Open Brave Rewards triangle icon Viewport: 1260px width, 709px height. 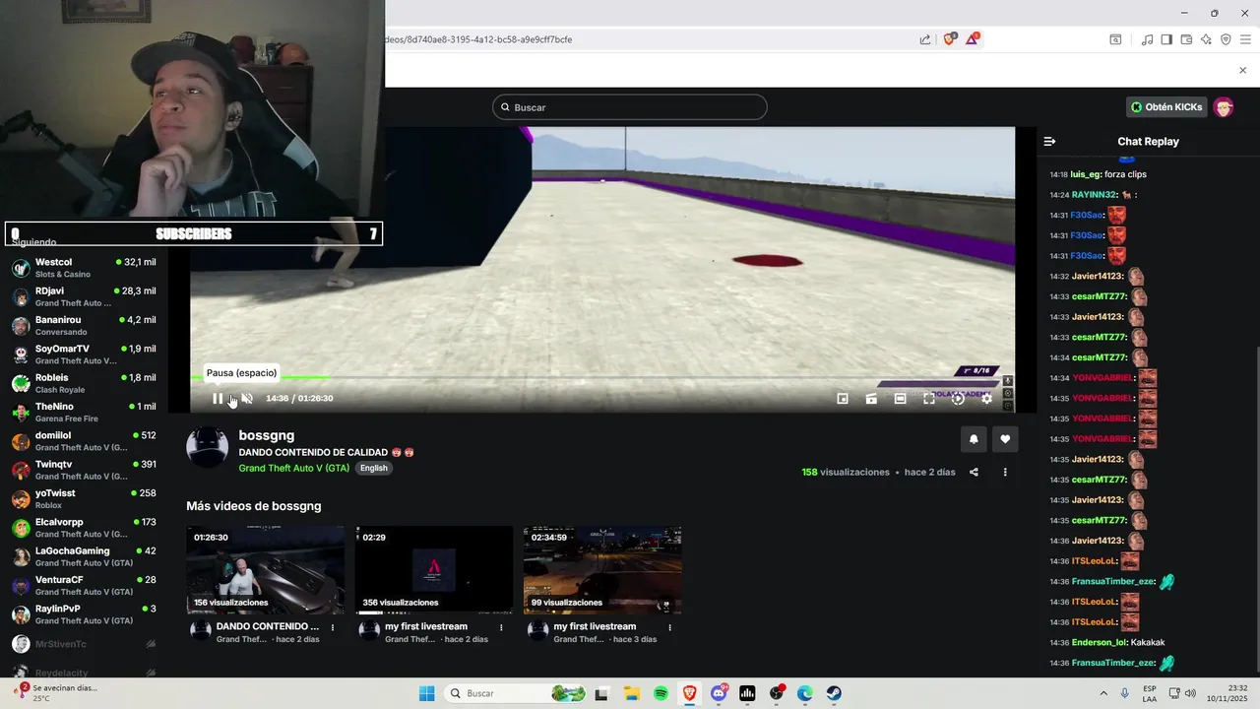(973, 39)
